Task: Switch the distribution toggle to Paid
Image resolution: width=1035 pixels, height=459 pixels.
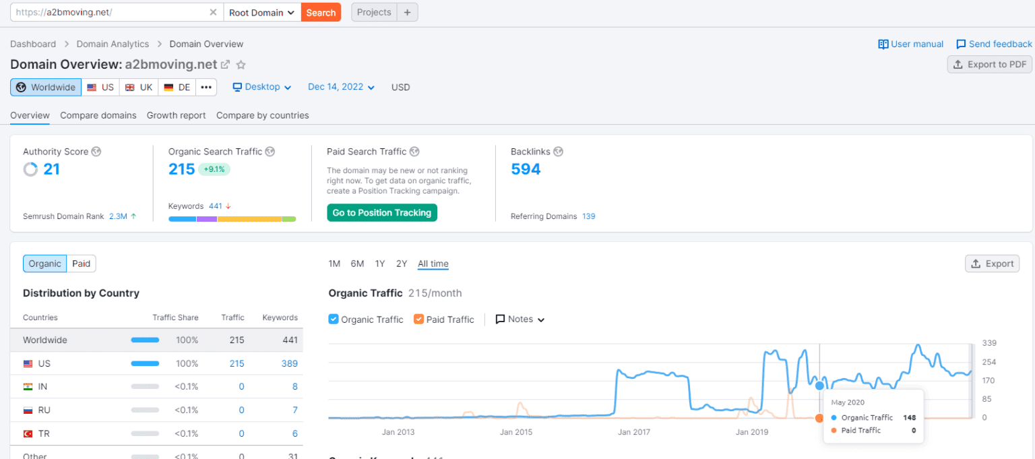Action: 82,264
